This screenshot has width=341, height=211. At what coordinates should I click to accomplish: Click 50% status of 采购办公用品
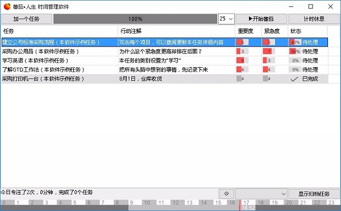tap(295, 51)
